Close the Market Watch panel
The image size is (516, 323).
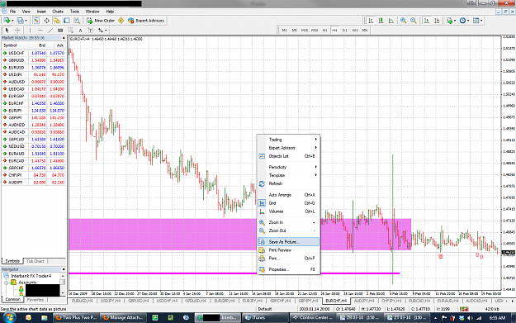[64, 38]
